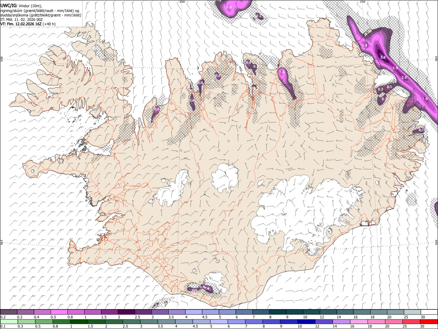This screenshot has width=438, height=329.
Task: Click the 15W longitude label
Action: [x=362, y=2]
